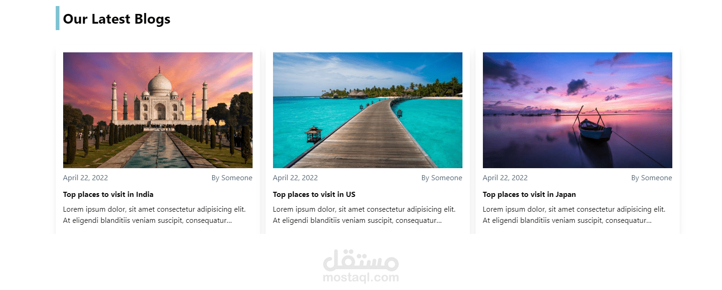Click 'By Someone' author on Japan post
Image resolution: width=722 pixels, height=290 pixels.
pos(652,178)
